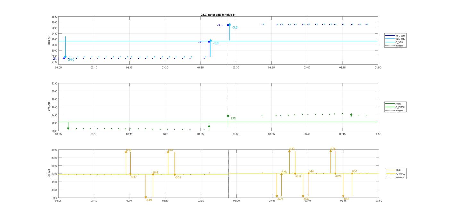The image size is (449, 222).
Task: Click the '1000' tick on Roll axis
Action: click(x=55, y=190)
